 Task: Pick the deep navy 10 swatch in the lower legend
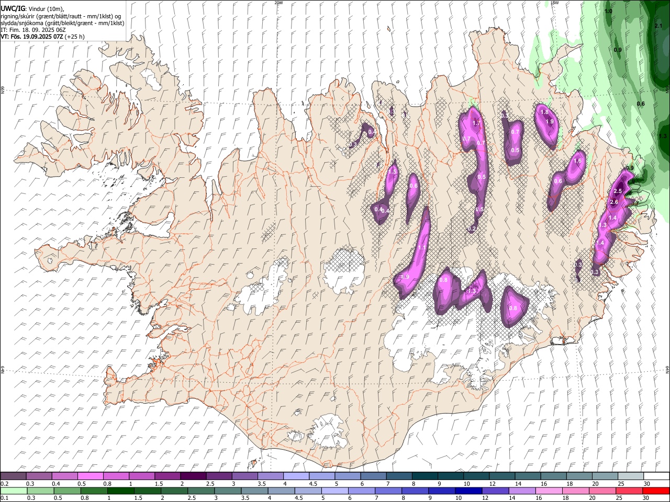(468, 491)
